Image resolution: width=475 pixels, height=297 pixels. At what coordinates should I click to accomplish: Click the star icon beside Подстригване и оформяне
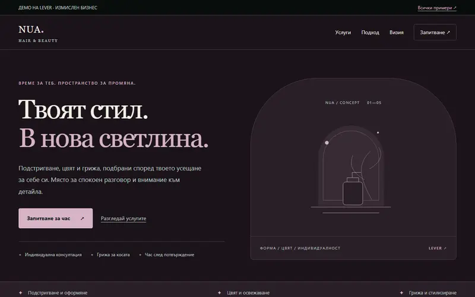[21, 293]
